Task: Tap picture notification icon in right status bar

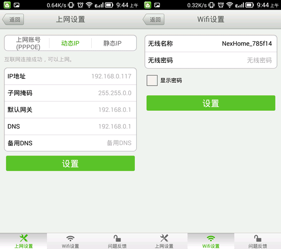Action: (157, 5)
